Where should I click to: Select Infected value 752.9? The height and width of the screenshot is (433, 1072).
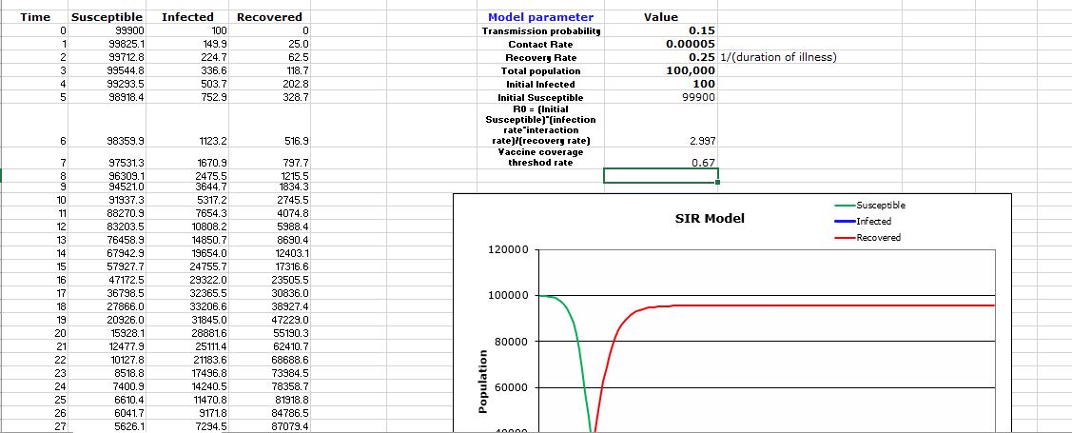pyautogui.click(x=187, y=98)
